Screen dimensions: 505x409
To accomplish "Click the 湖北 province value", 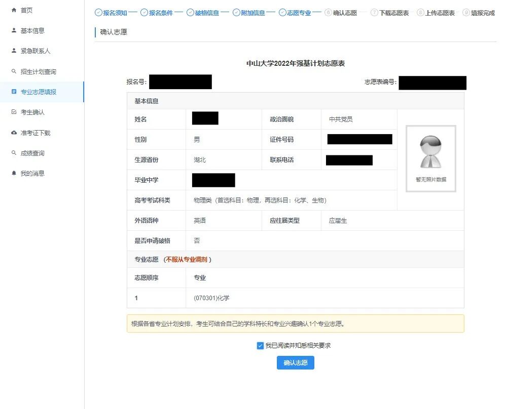I will pos(200,160).
